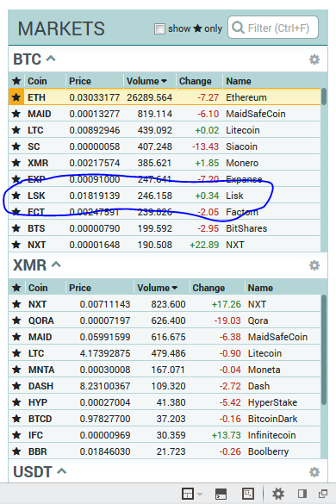Image resolution: width=336 pixels, height=504 pixels.
Task: Open USDT market settings gear
Action: pyautogui.click(x=314, y=472)
